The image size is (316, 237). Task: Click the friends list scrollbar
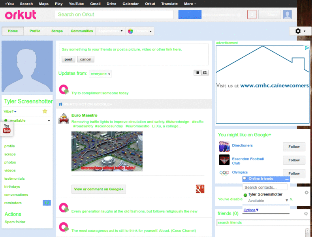coord(307,232)
